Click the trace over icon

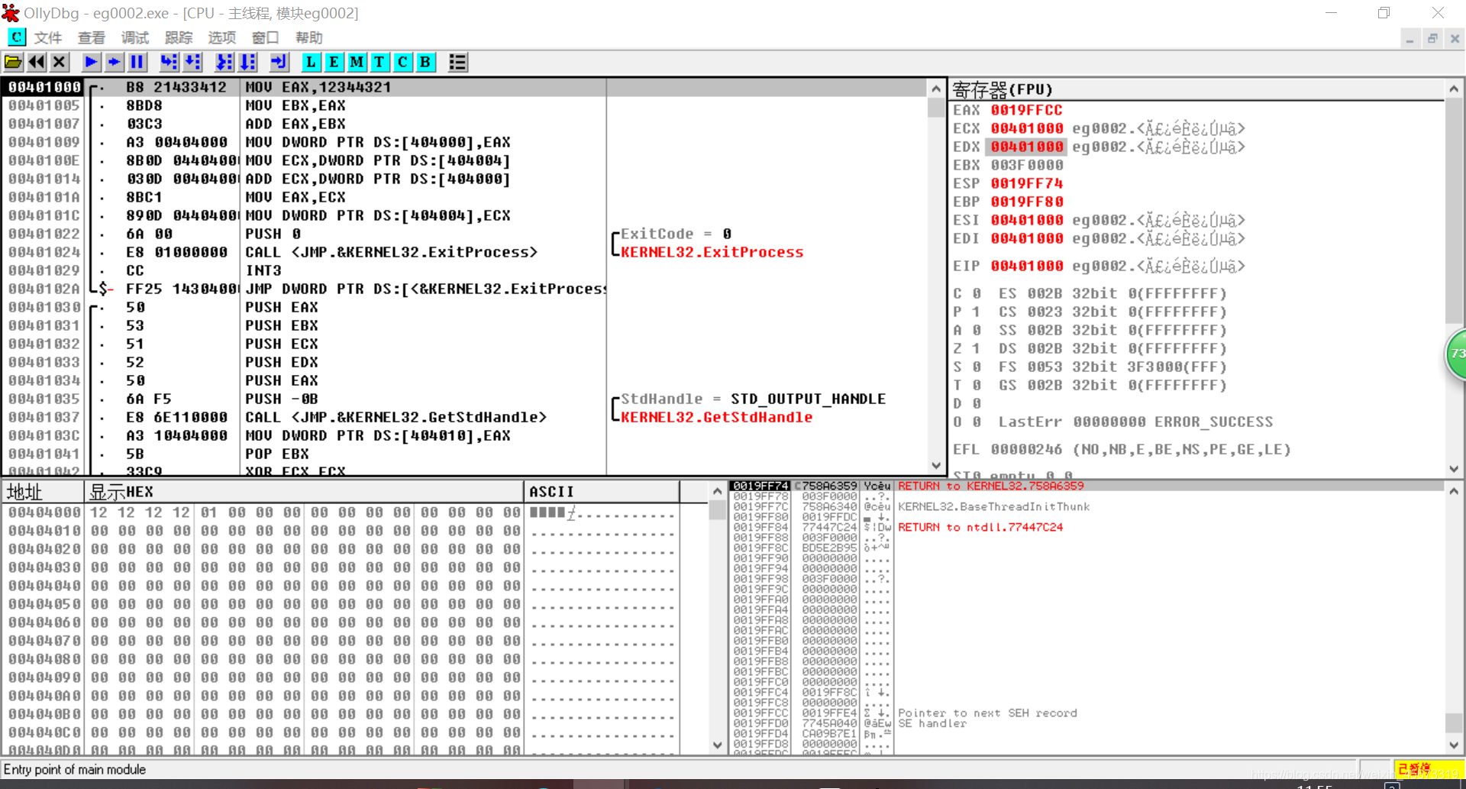247,63
